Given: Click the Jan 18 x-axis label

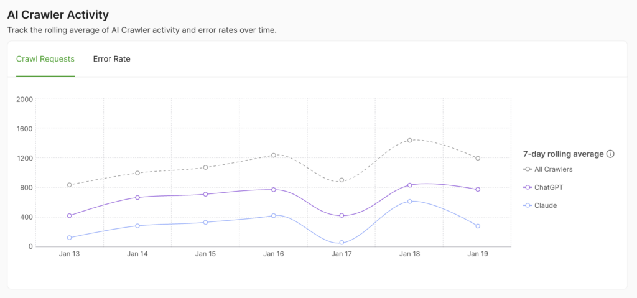Looking at the screenshot, I should (409, 254).
